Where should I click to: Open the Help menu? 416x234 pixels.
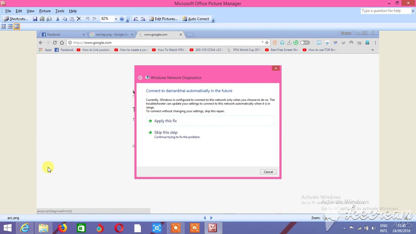point(73,11)
